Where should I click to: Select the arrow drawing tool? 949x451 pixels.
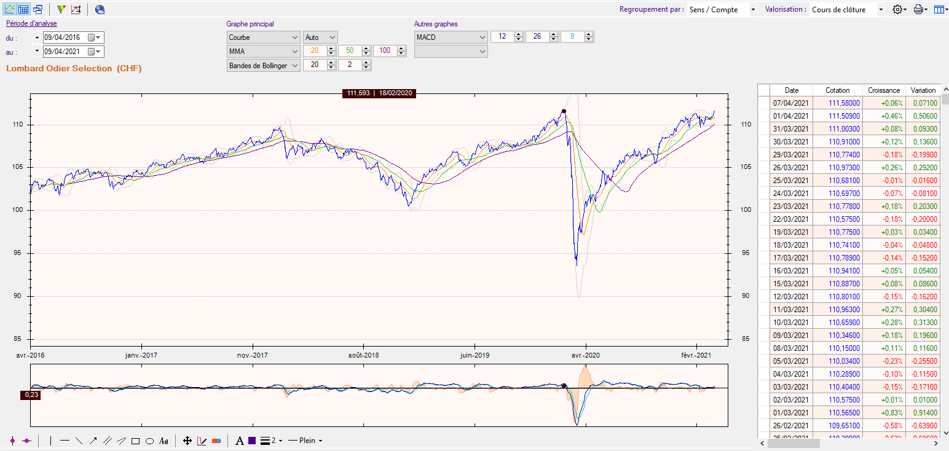[x=93, y=441]
